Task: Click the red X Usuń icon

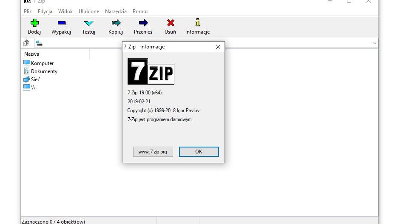Action: tap(171, 23)
